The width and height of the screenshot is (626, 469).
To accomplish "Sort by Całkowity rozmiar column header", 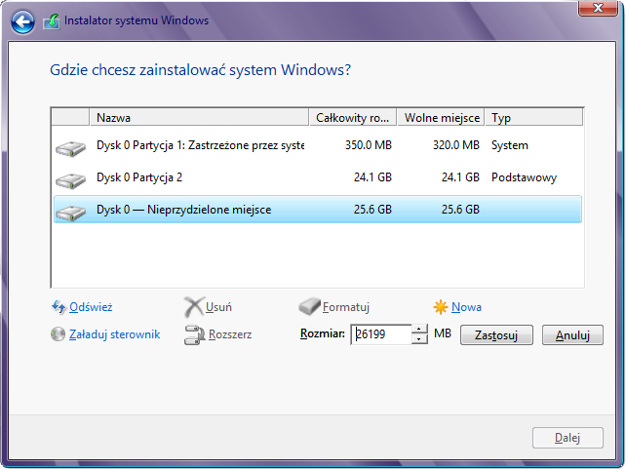I will 353,117.
